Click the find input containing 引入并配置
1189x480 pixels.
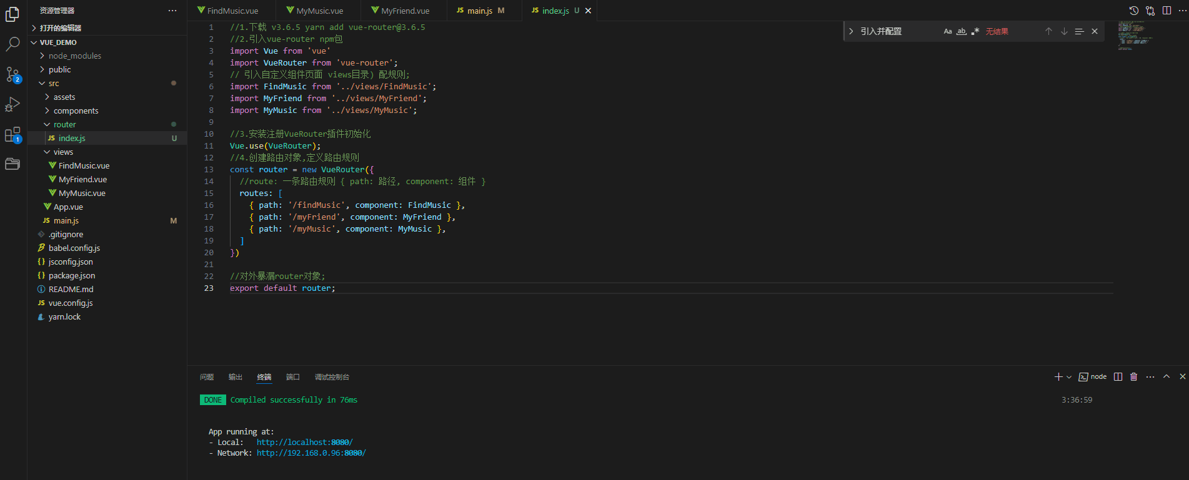[900, 31]
